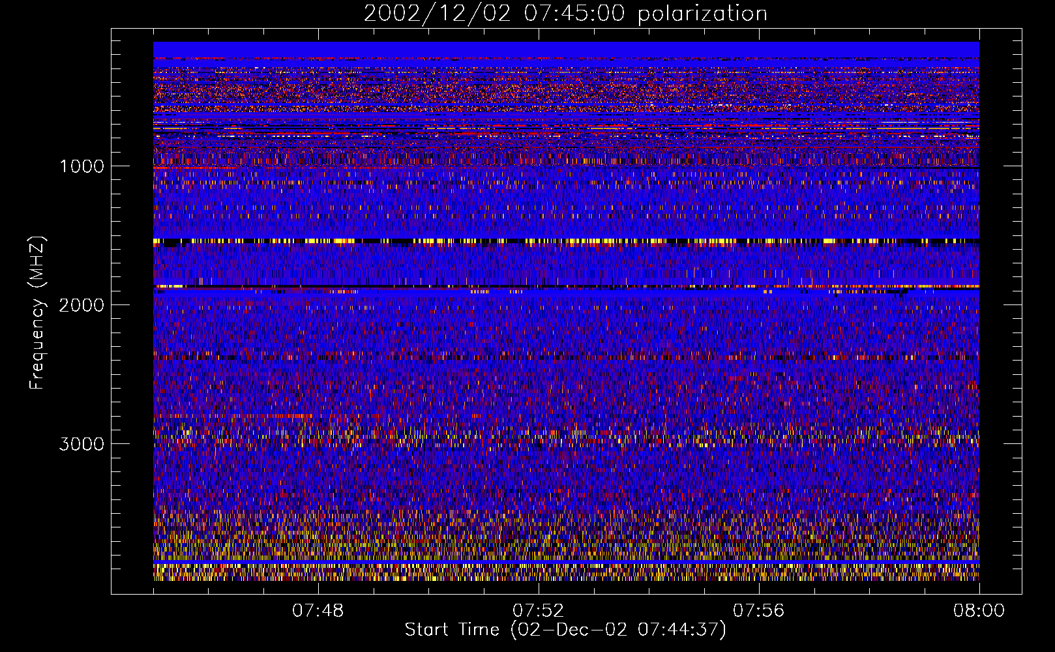This screenshot has height=652, width=1055.
Task: Click the 1000 frequency tick label
Action: point(82,166)
